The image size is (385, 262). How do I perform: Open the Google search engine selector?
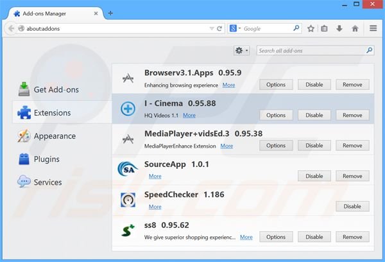pos(235,28)
